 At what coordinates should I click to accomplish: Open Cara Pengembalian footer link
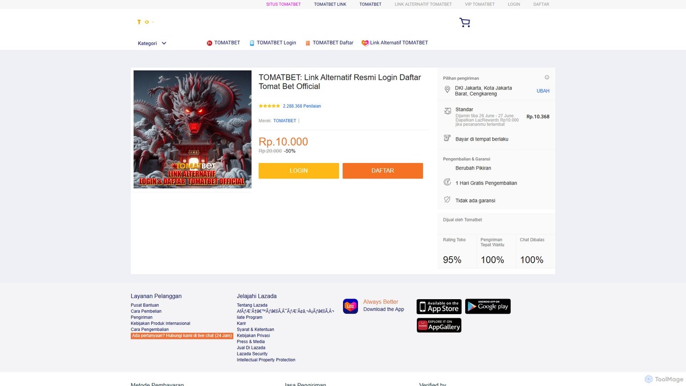(x=150, y=330)
